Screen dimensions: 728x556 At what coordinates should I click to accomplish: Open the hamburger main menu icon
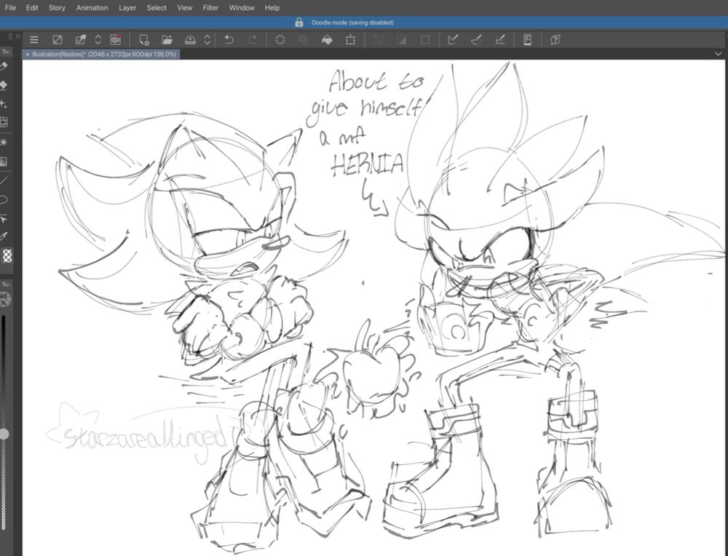click(x=34, y=40)
